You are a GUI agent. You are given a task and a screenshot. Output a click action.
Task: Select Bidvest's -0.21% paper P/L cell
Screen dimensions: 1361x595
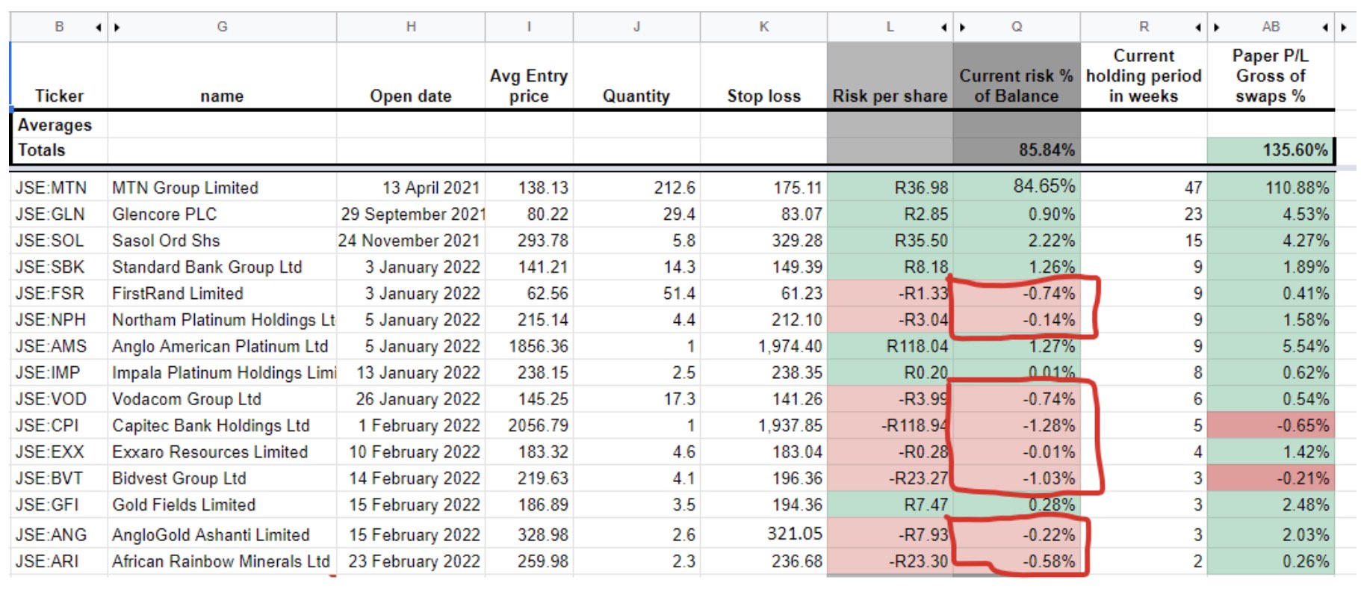1271,478
